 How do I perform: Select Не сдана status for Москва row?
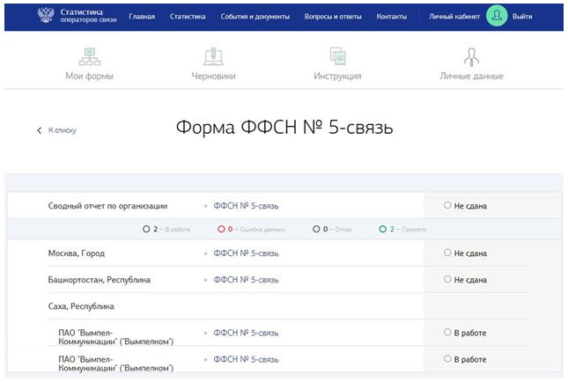448,253
